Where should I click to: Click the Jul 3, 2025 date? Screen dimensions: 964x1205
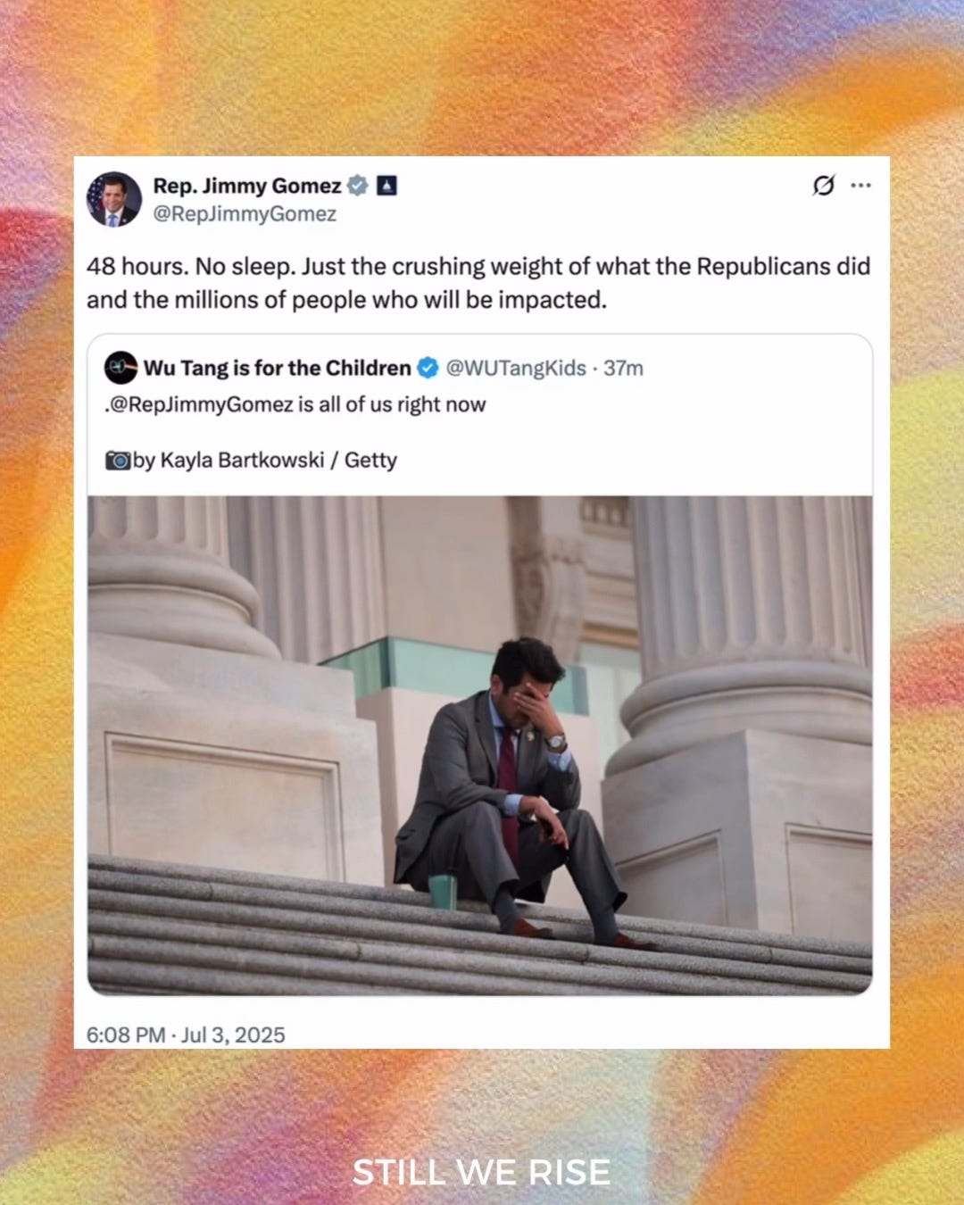[233, 1035]
